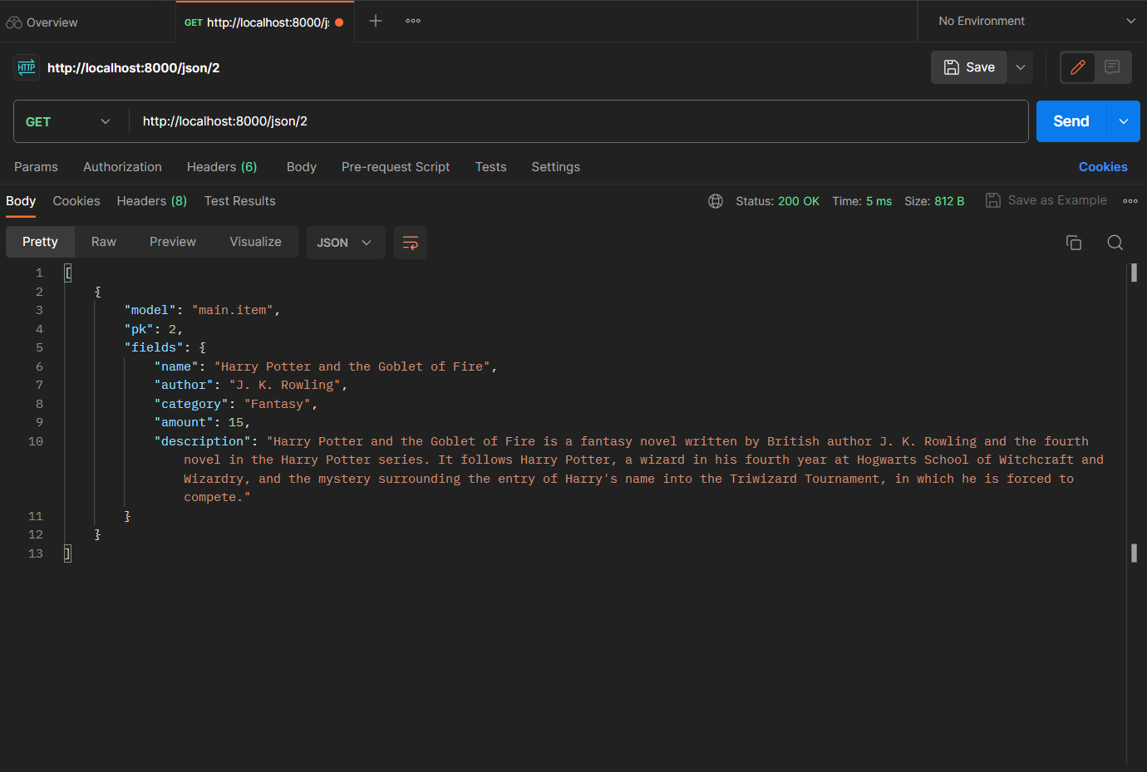Select the response Body tab
This screenshot has height=772, width=1147.
21,201
